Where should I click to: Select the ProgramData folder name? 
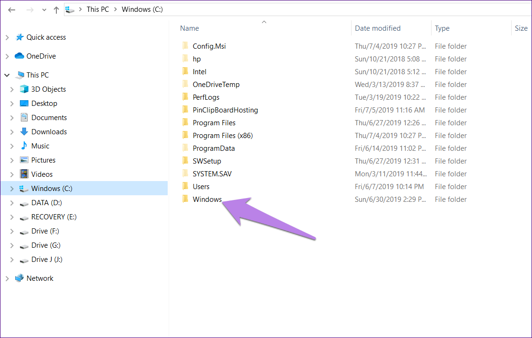point(214,148)
